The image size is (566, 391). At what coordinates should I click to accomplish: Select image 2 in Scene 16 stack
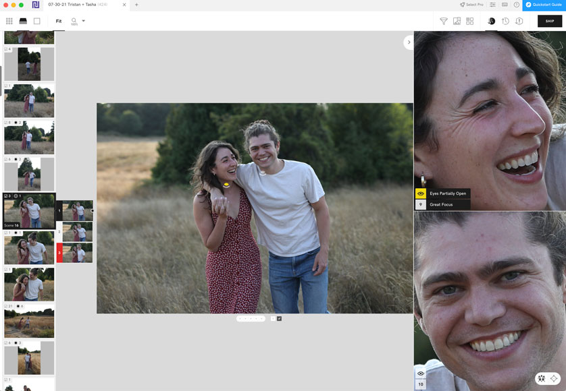pos(78,232)
